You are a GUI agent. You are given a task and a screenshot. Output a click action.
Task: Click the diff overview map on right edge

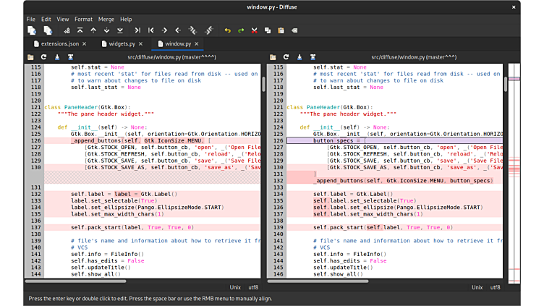513,174
